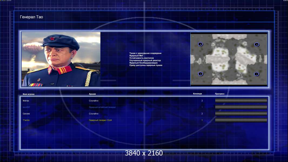This screenshot has width=288, height=162.
Task: Click team number in borz007 row
Action: click(x=202, y=107)
